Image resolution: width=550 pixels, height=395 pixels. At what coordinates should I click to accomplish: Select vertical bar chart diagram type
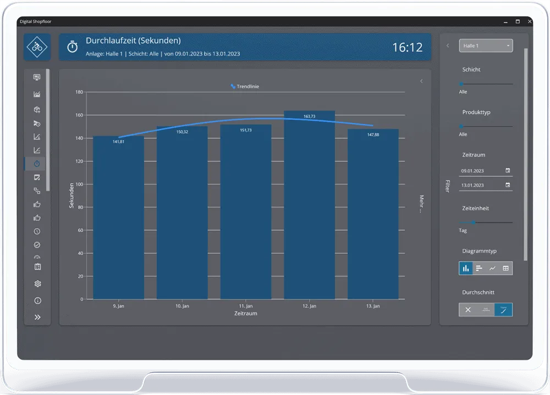tap(465, 268)
